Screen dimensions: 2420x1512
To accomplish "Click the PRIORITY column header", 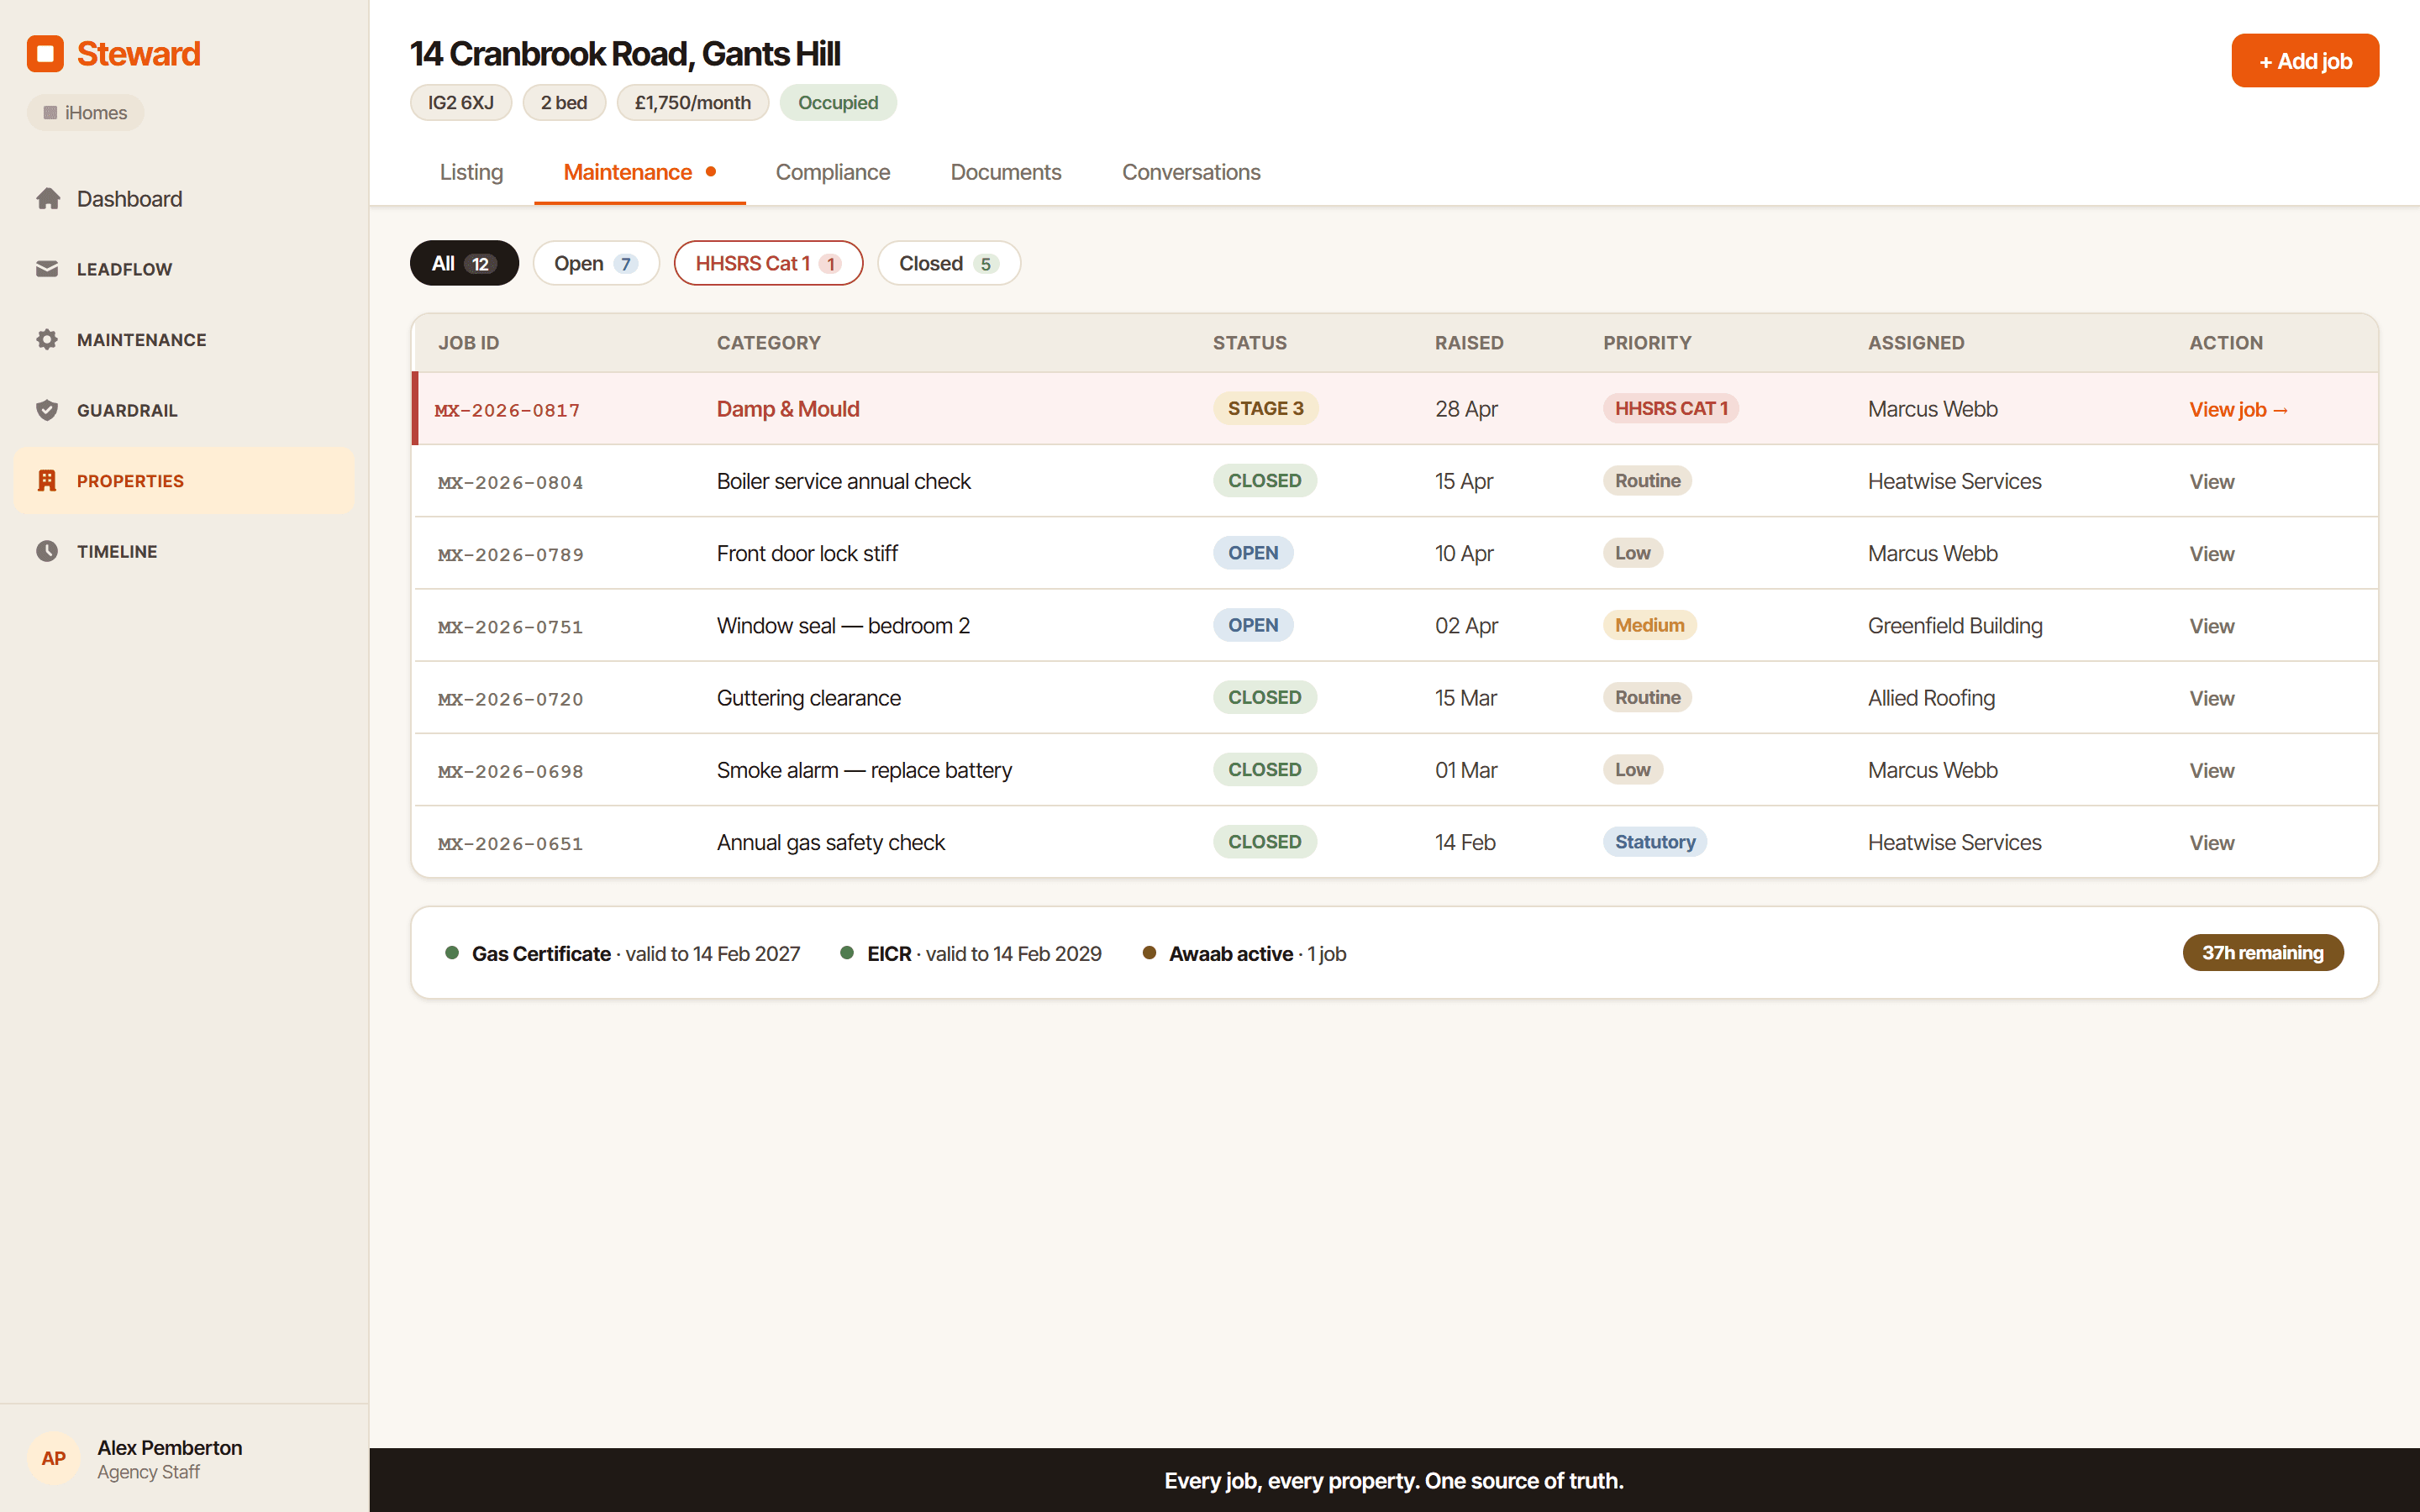I will (1647, 343).
